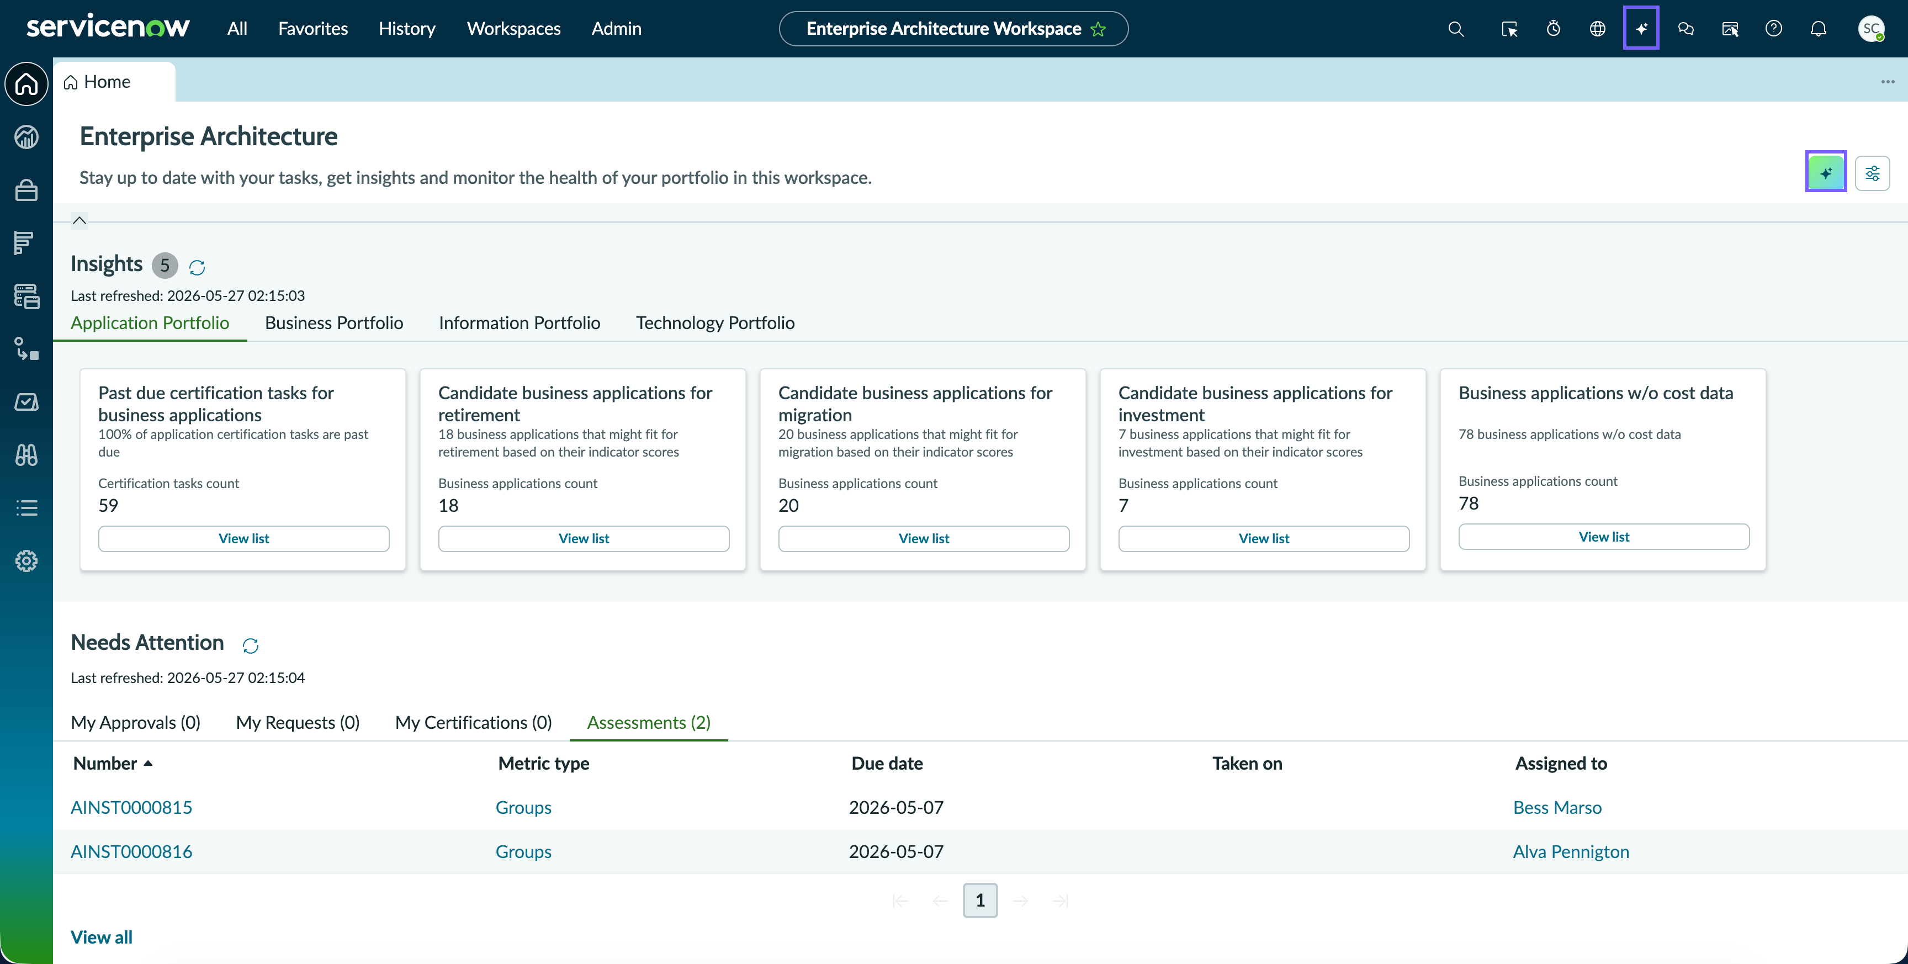
Task: Switch to the Technology Portfolio tab
Action: click(715, 322)
